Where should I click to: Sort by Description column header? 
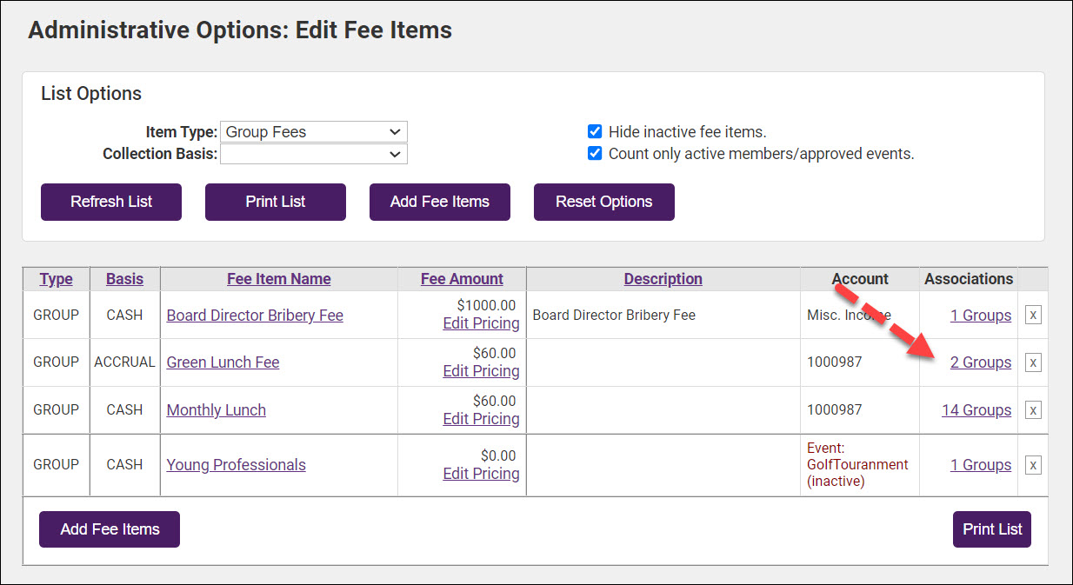(x=663, y=279)
